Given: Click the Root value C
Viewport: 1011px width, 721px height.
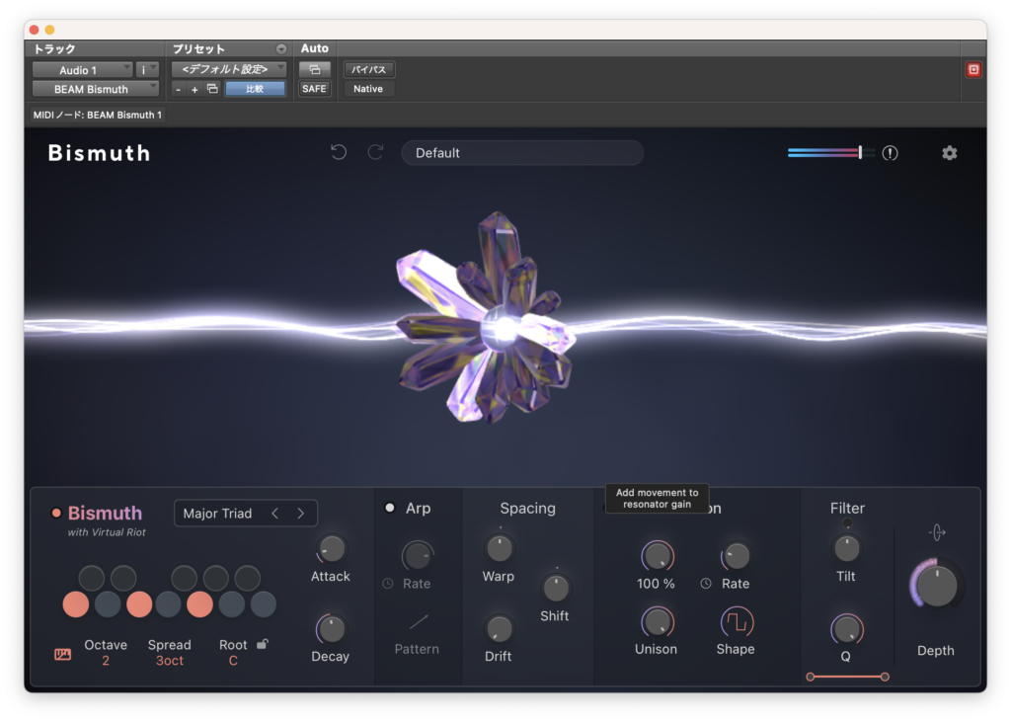Looking at the screenshot, I should click(x=233, y=661).
